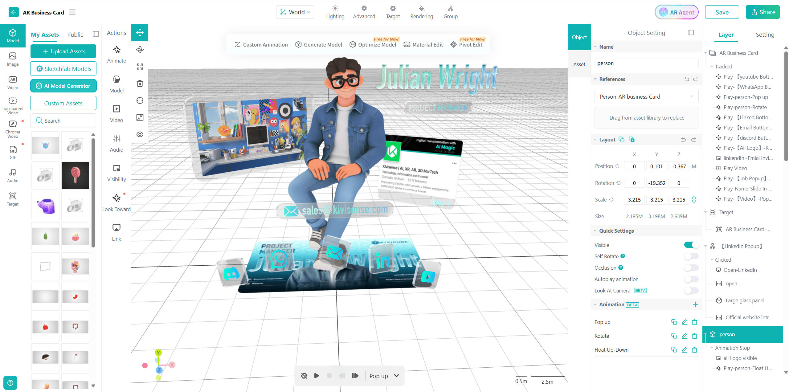Image resolution: width=789 pixels, height=392 pixels.
Task: Enable Autoplay animation
Action: [691, 279]
